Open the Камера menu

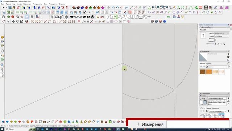(x=19, y=4)
